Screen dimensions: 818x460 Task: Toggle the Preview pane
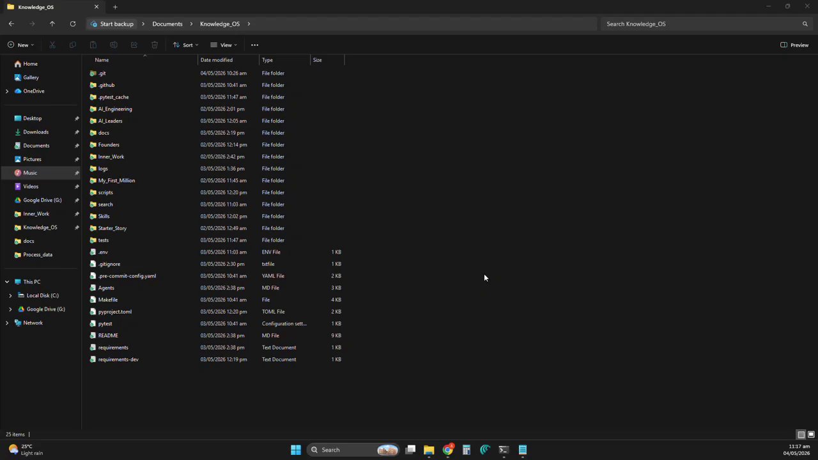[x=794, y=45]
